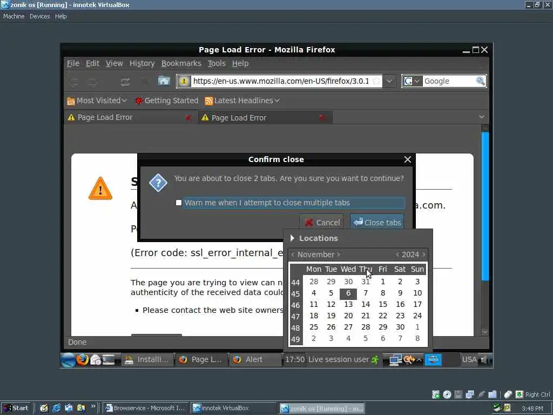Click the 17:50 clock in guest panel

[x=294, y=359]
